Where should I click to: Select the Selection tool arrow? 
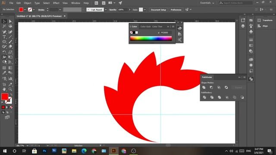coord(4,21)
